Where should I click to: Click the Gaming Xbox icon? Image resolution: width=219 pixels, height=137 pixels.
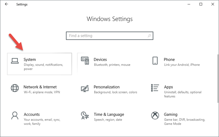click(155, 115)
